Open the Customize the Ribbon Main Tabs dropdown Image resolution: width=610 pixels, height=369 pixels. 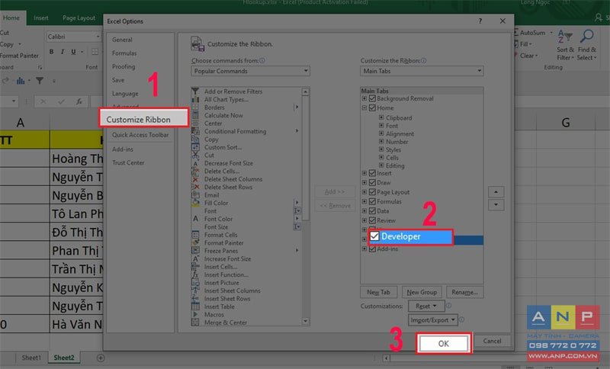pos(422,71)
